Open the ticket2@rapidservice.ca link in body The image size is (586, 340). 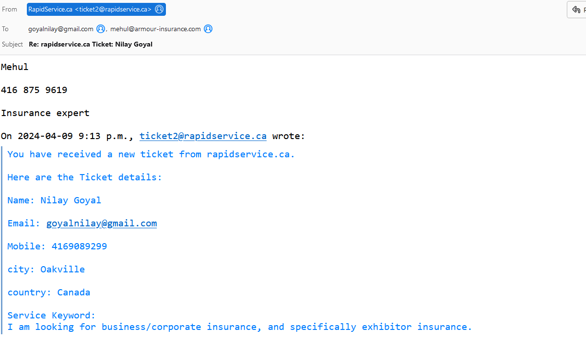[203, 136]
